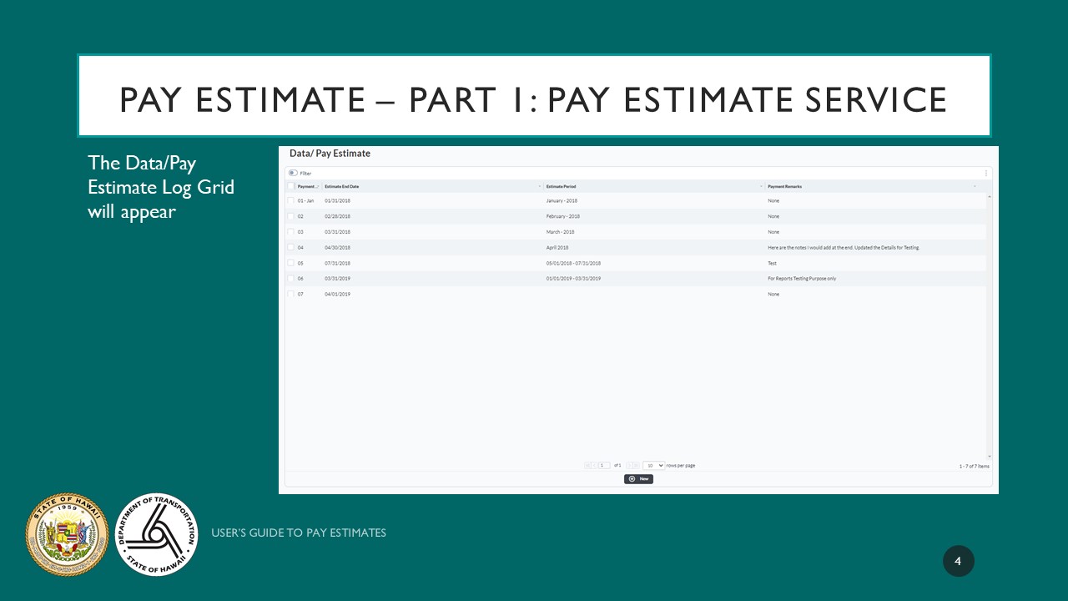
Task: Click the State of Hawaii seal logo
Action: [68, 534]
